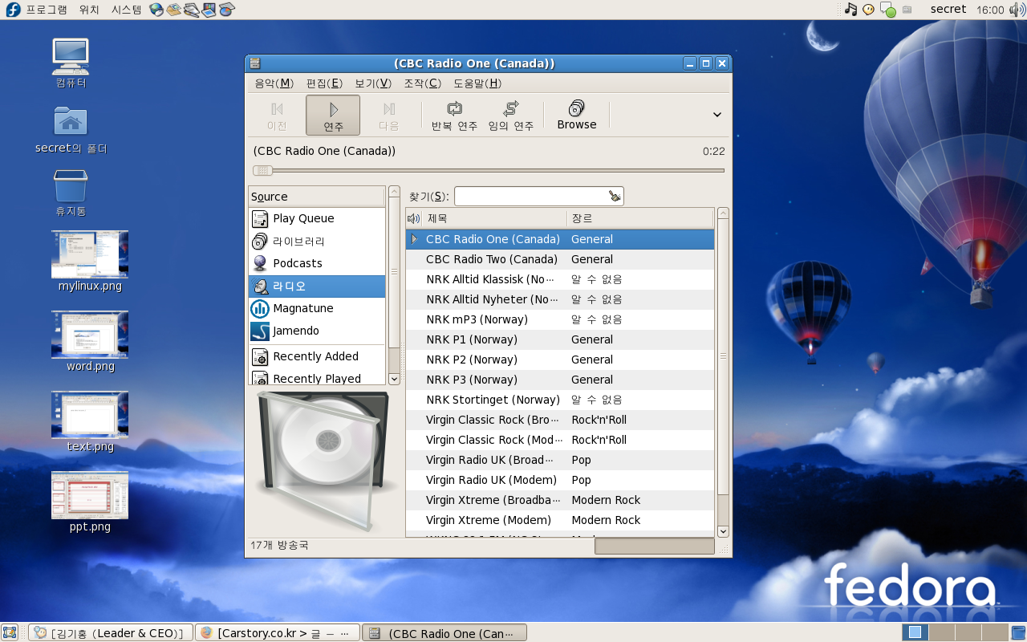Toggle the Play (연주) button

[333, 116]
